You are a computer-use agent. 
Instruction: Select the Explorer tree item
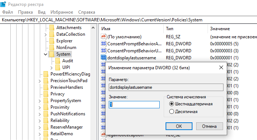pyautogui.click(x=64, y=41)
